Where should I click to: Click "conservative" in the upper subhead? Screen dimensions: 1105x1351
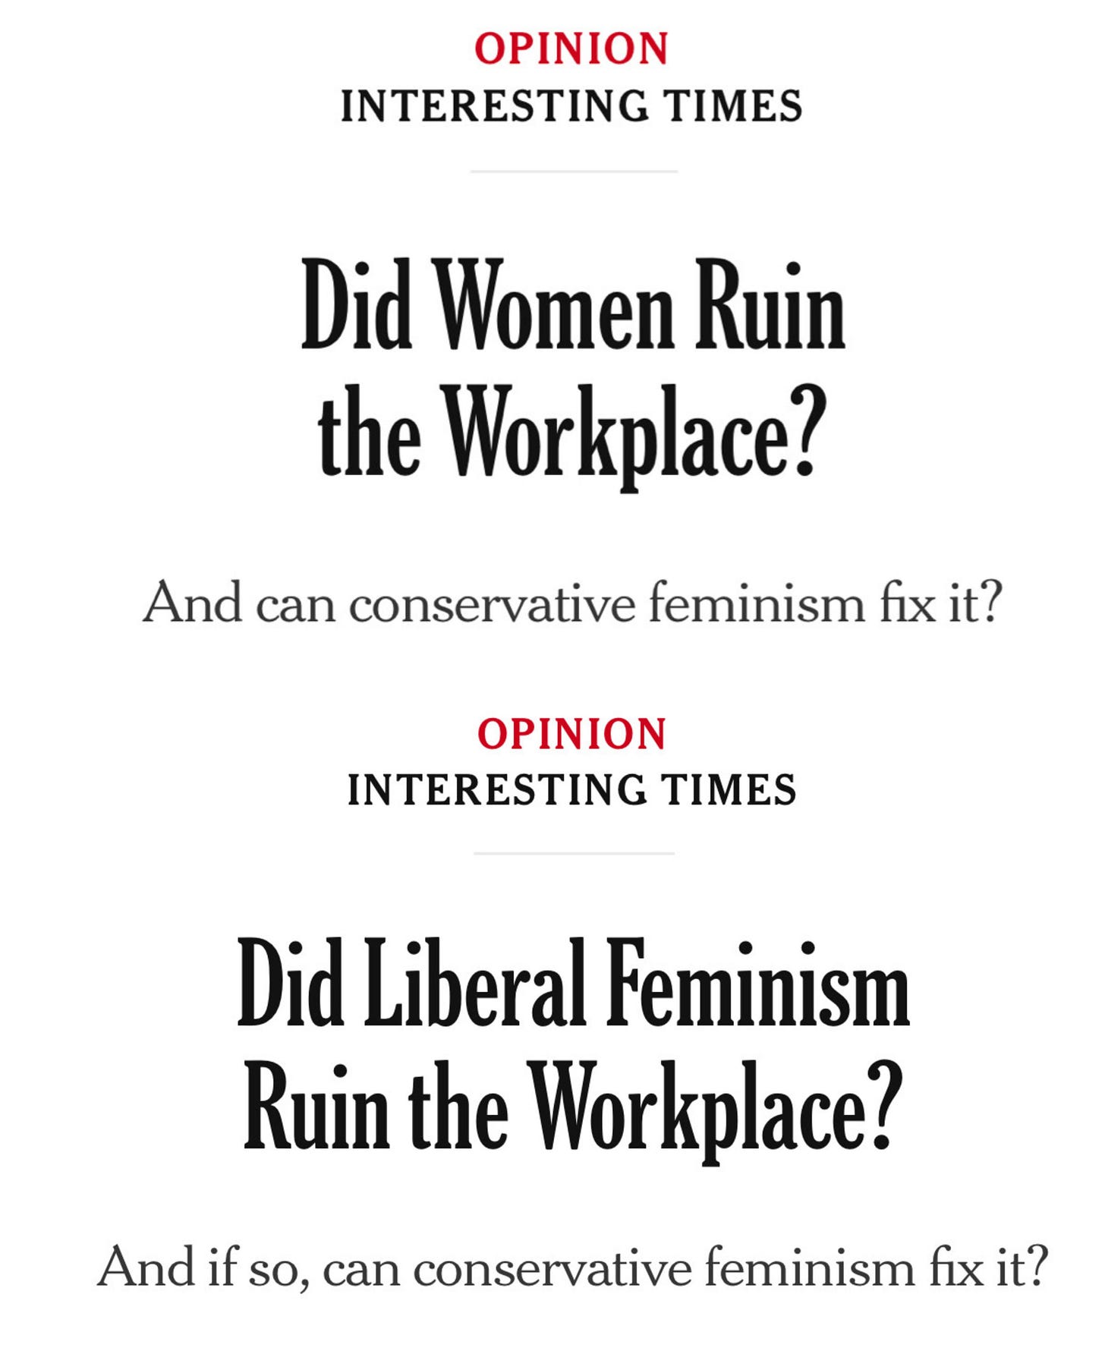point(492,606)
